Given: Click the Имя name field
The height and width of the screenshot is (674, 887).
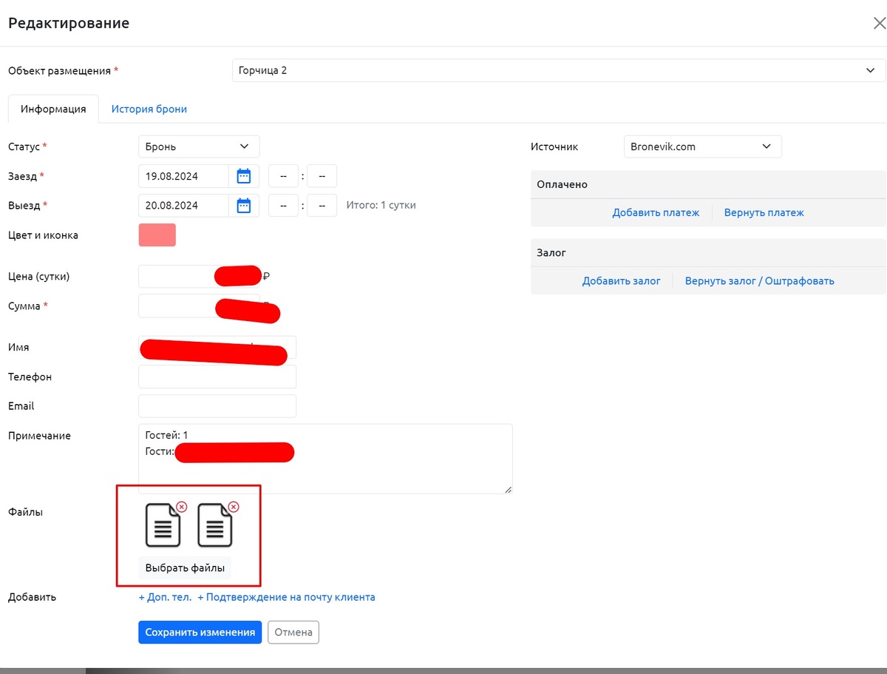Looking at the screenshot, I should pyautogui.click(x=217, y=347).
